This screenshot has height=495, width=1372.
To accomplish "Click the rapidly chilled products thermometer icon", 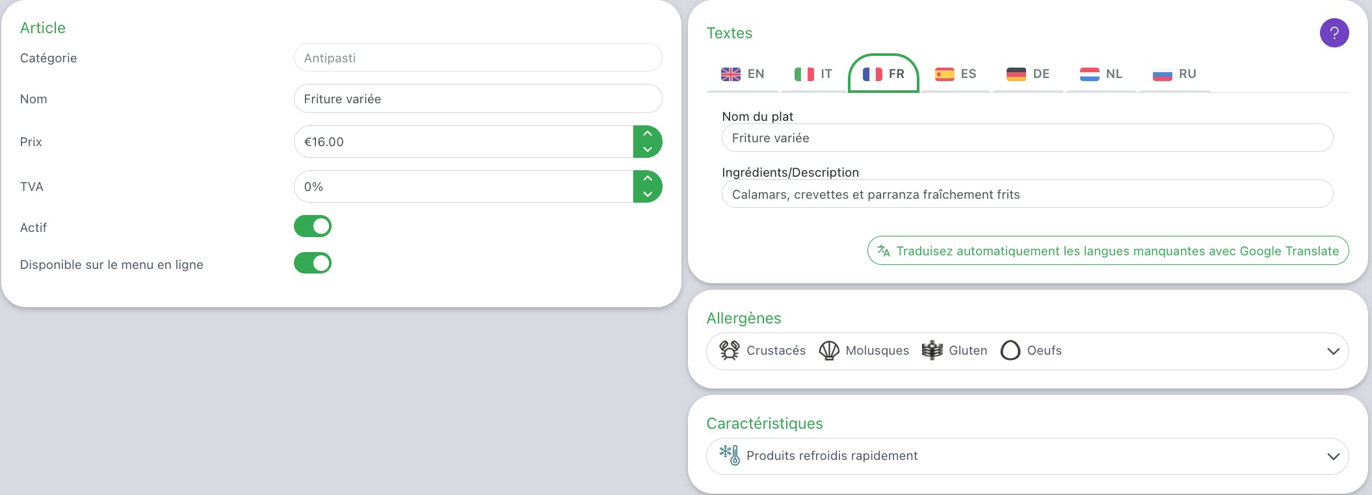I will coord(730,455).
